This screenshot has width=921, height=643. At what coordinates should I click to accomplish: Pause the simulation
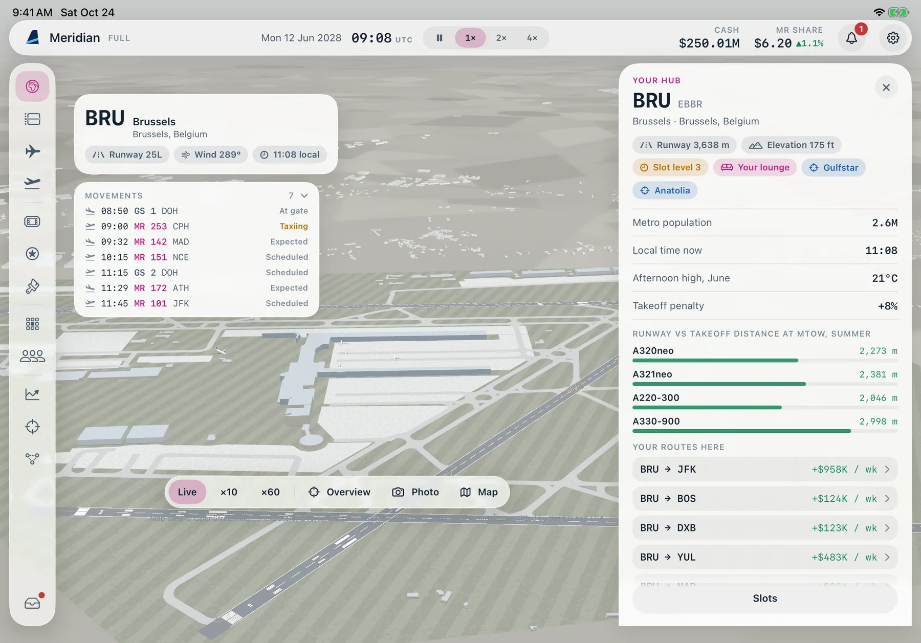coord(439,38)
